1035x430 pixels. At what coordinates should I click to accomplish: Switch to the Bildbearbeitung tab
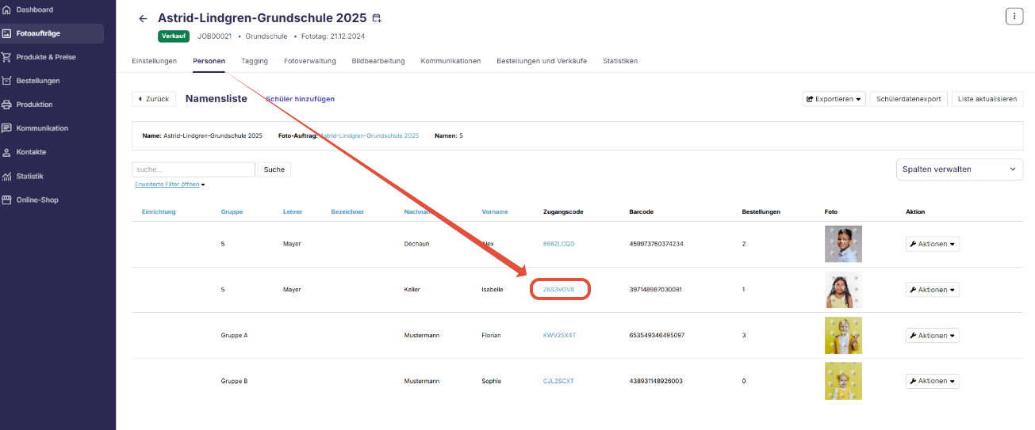click(378, 61)
